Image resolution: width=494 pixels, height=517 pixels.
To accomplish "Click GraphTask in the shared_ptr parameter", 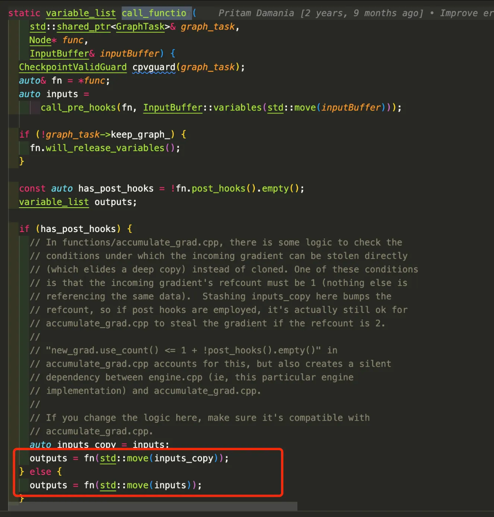I will coord(140,27).
